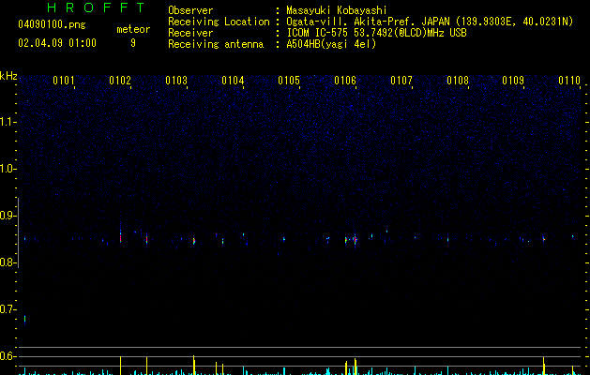Click the meteor count value 9

[x=133, y=43]
